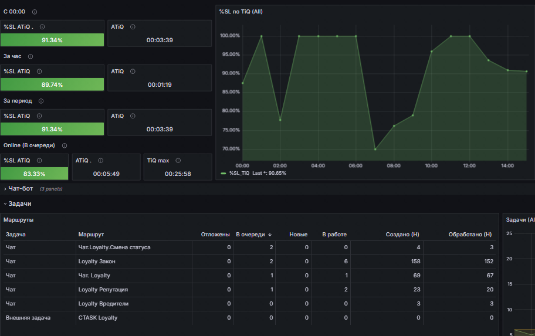535x336 pixels.
Task: Sort table by 'Отложены' column header
Action: (x=215, y=235)
